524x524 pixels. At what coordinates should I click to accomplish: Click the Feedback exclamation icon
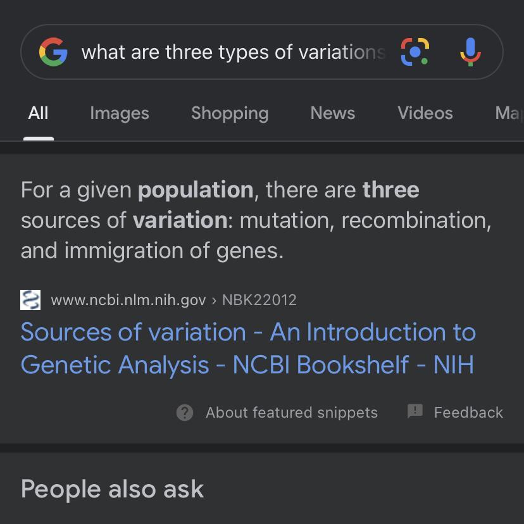pyautogui.click(x=415, y=412)
